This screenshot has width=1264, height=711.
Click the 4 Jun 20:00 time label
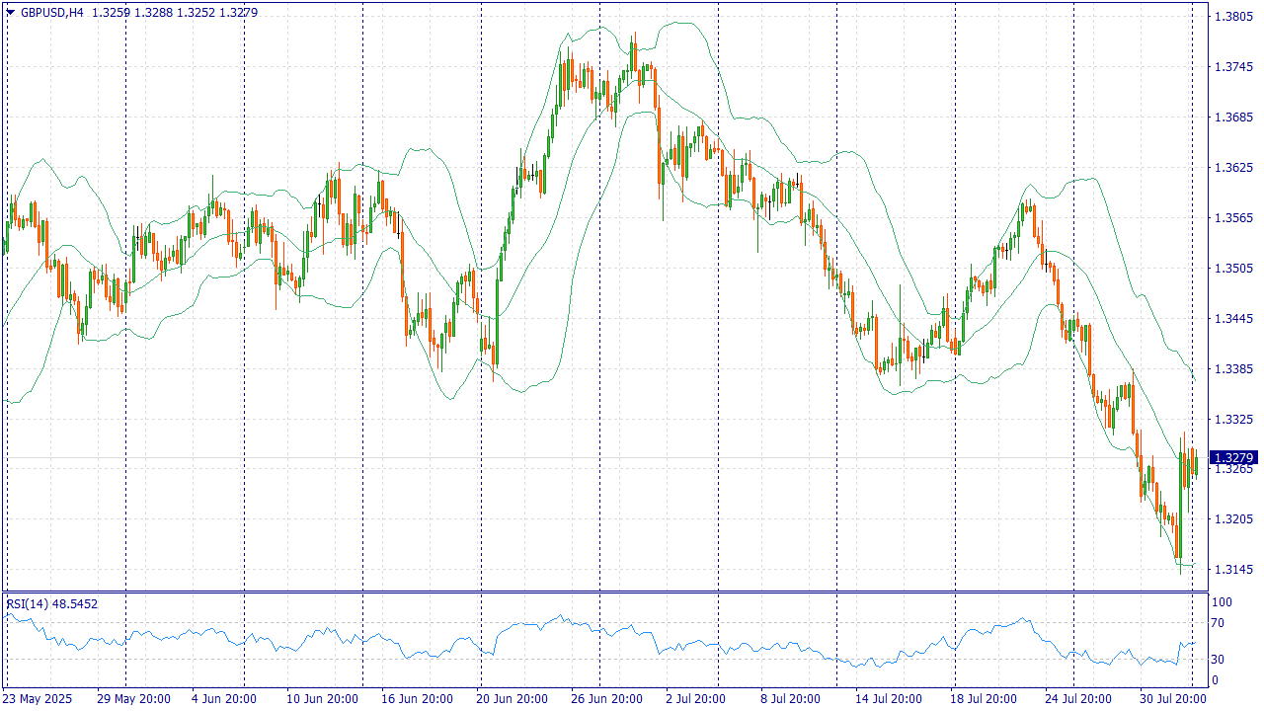click(x=224, y=699)
